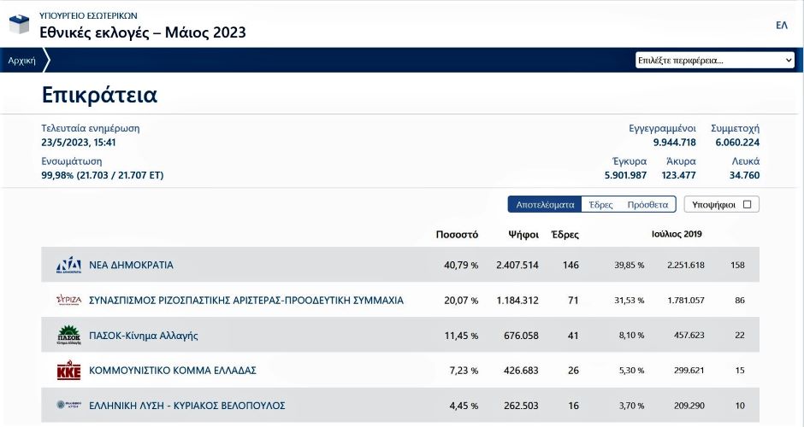Viewport: 804px width, 427px height.
Task: Open ΕΛΛΗΝΙΚΗ ΛΥΣΗ - ΚΥΡΙΑΚΟΣ ΒΕΛΟΠΟΥΛΟΣ results
Action: pos(186,406)
